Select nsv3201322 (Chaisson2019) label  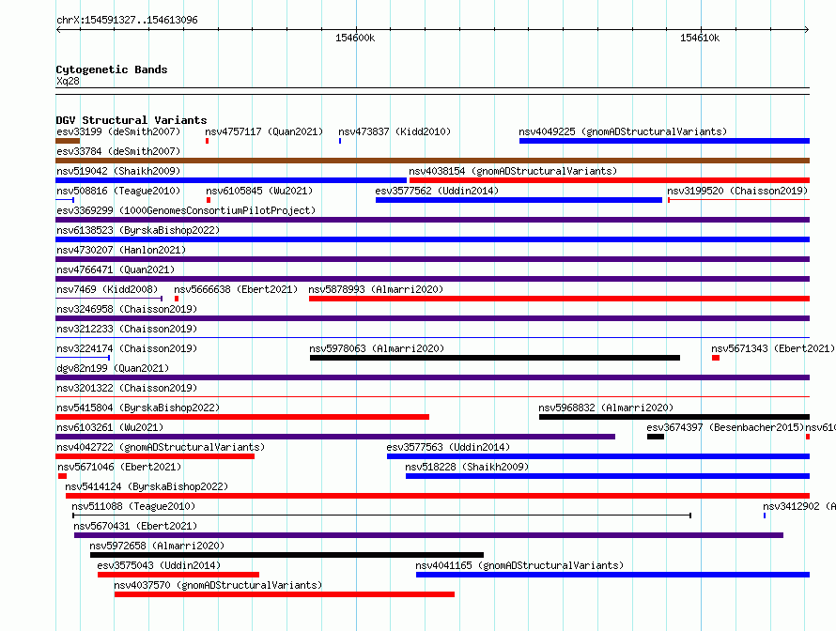127,388
